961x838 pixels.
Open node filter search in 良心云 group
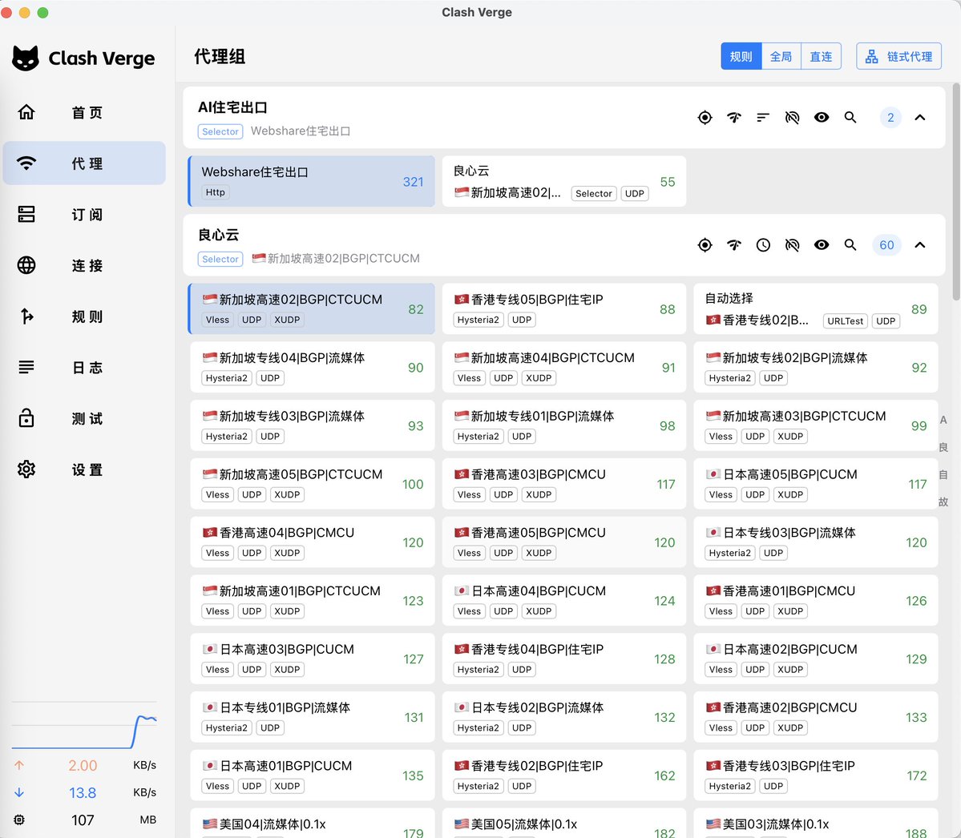[x=850, y=245]
